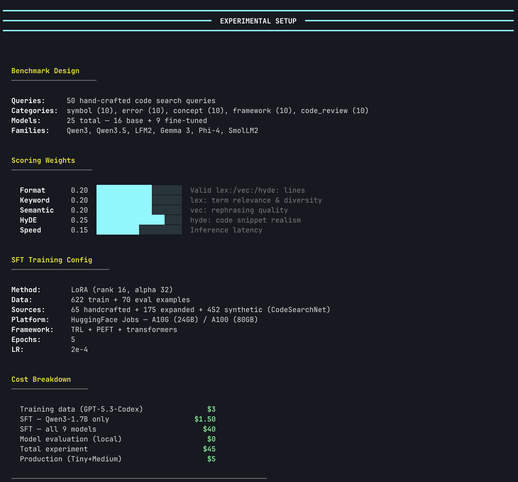This screenshot has height=482, width=518.
Task: Click 'Valid lex:/vec:/hyde: lines' description
Action: [x=248, y=190]
